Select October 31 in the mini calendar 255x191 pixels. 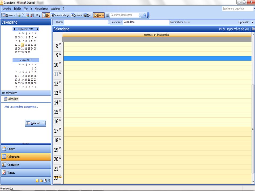pos(16,87)
